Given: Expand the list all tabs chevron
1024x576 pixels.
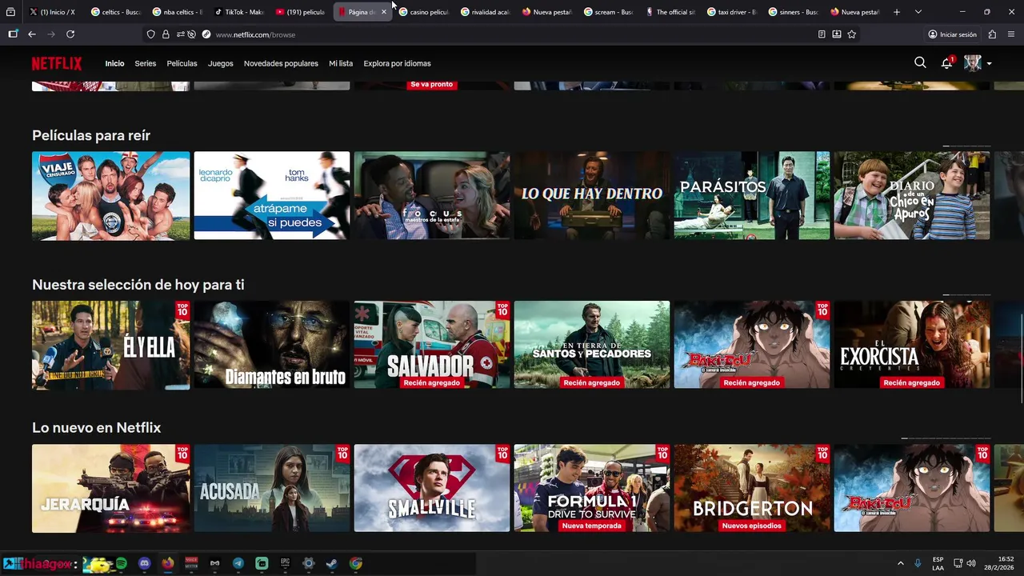Looking at the screenshot, I should click(x=918, y=12).
